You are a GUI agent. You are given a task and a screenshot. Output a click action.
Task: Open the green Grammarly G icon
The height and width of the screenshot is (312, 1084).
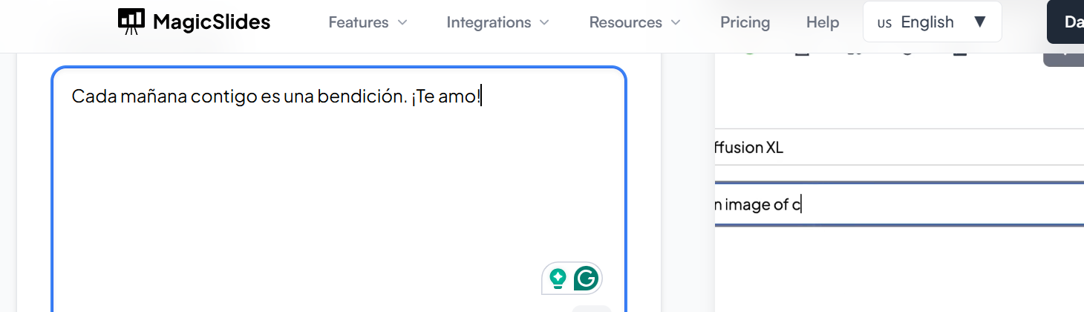click(x=587, y=279)
